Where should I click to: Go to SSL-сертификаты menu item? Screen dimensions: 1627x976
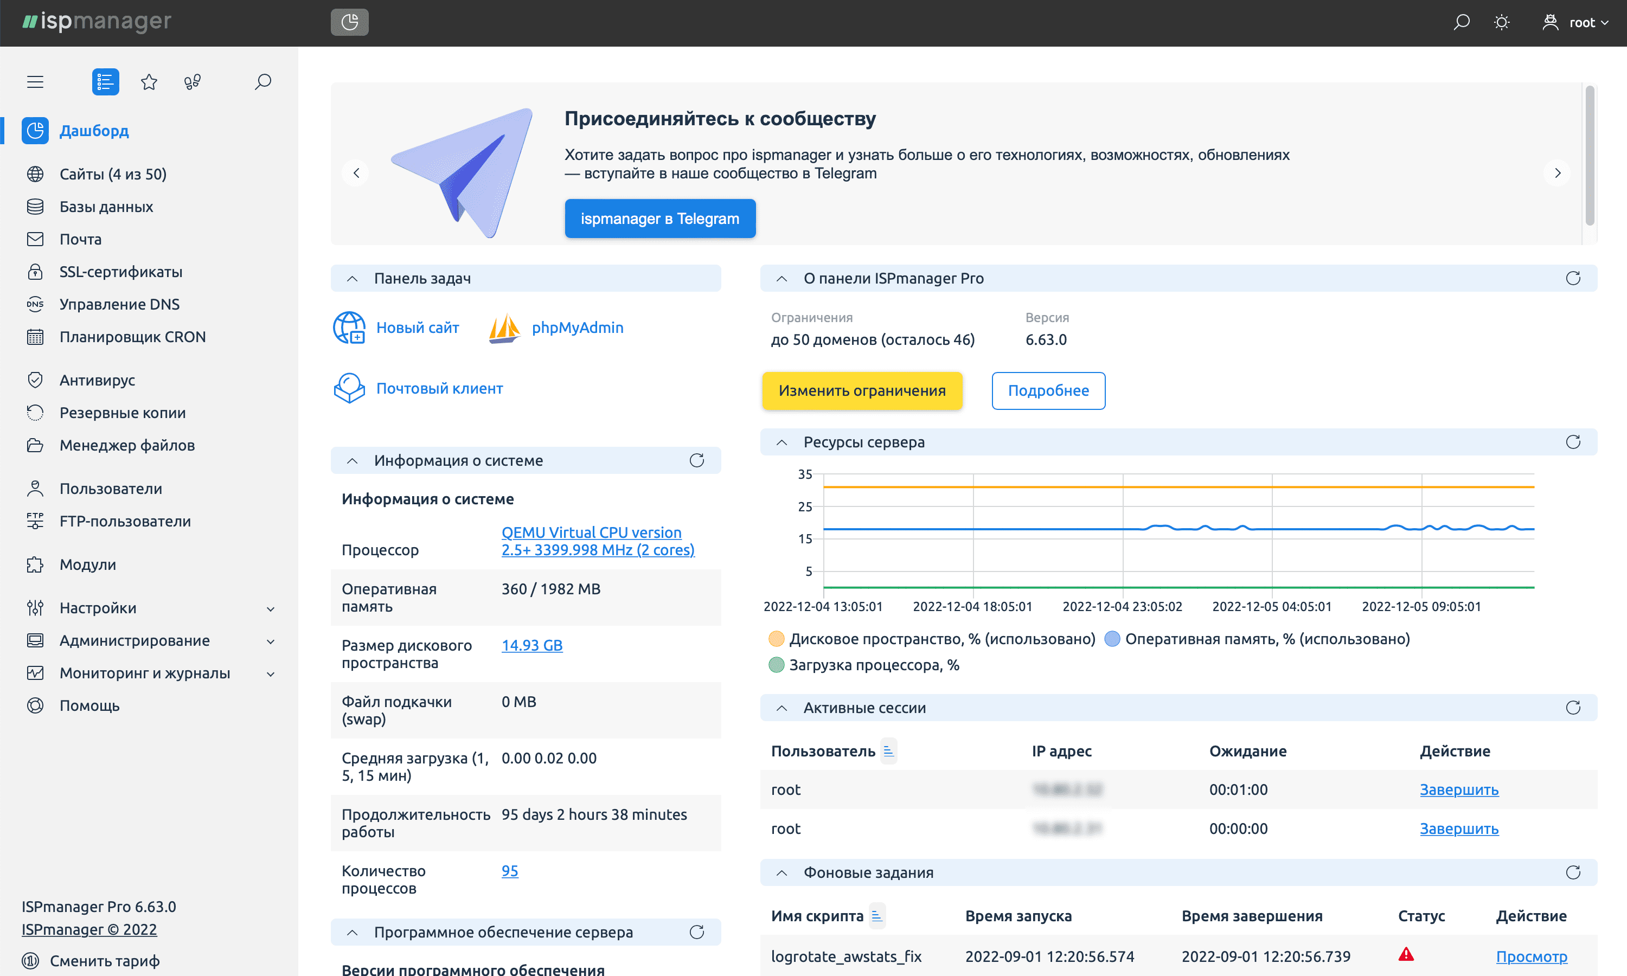[121, 272]
